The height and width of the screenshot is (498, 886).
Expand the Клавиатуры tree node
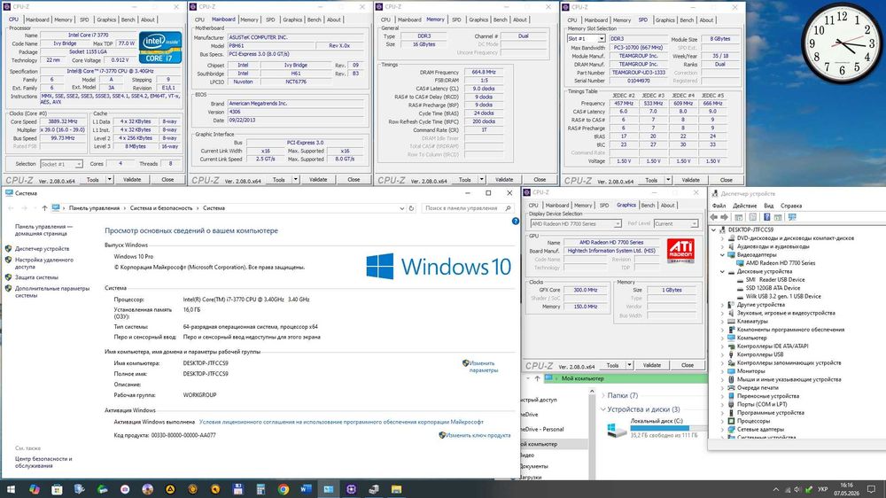coord(722,321)
